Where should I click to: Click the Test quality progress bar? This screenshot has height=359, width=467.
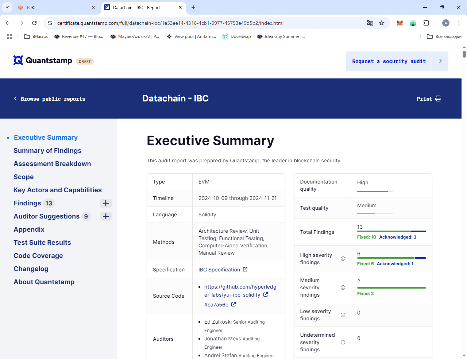click(375, 213)
